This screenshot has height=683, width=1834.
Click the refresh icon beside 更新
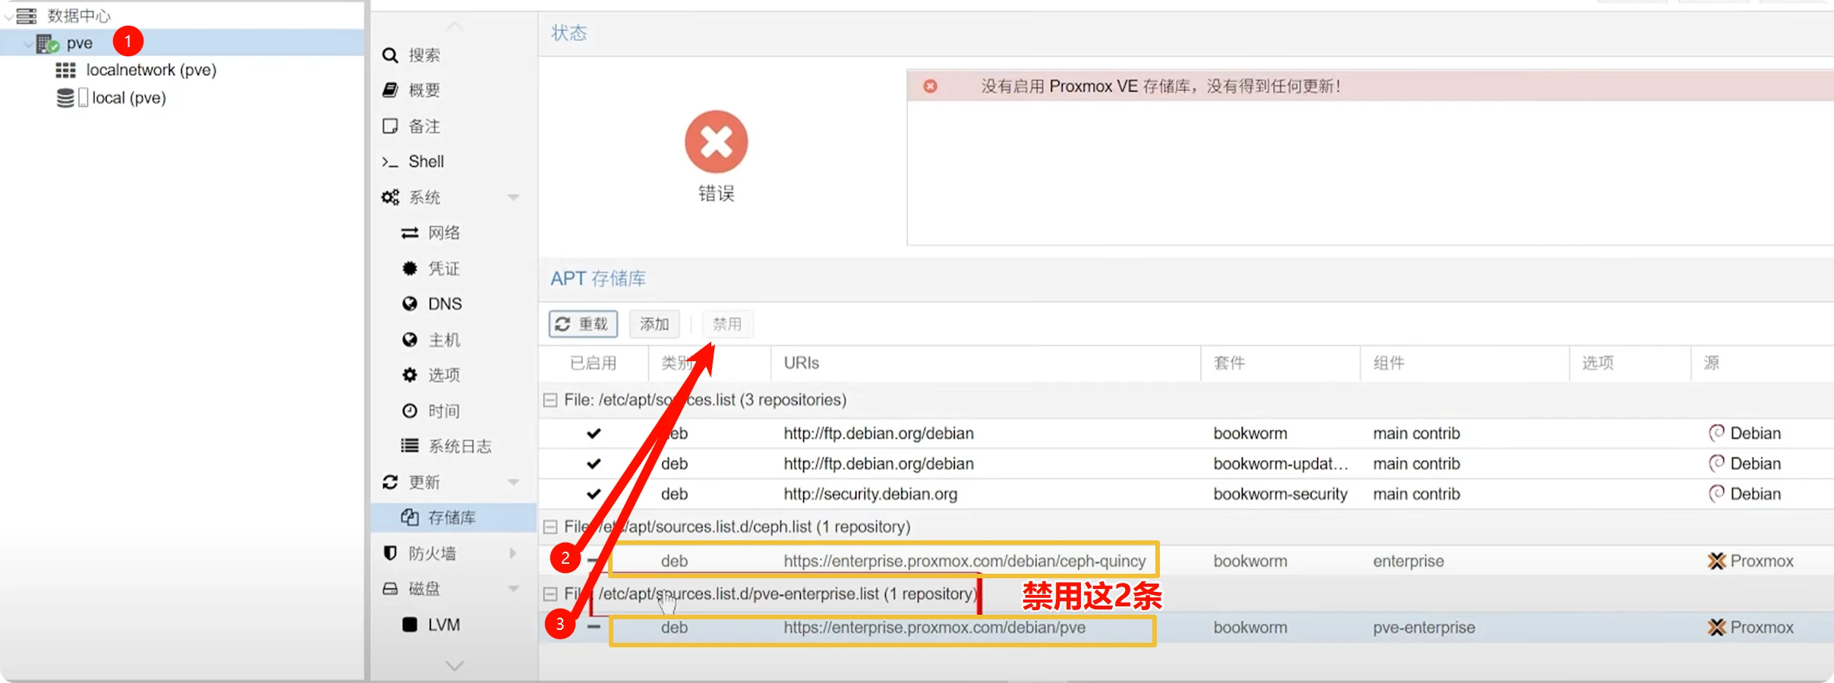390,482
